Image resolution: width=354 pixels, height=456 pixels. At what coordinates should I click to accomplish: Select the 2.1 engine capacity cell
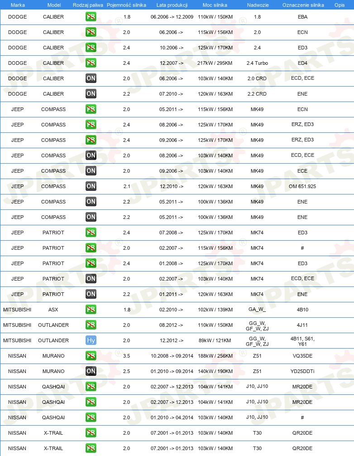point(127,186)
